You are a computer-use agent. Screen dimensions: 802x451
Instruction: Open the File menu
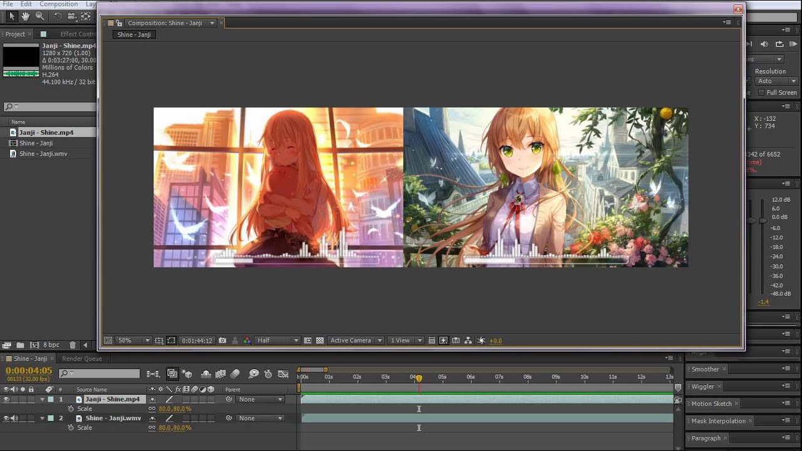coord(8,4)
